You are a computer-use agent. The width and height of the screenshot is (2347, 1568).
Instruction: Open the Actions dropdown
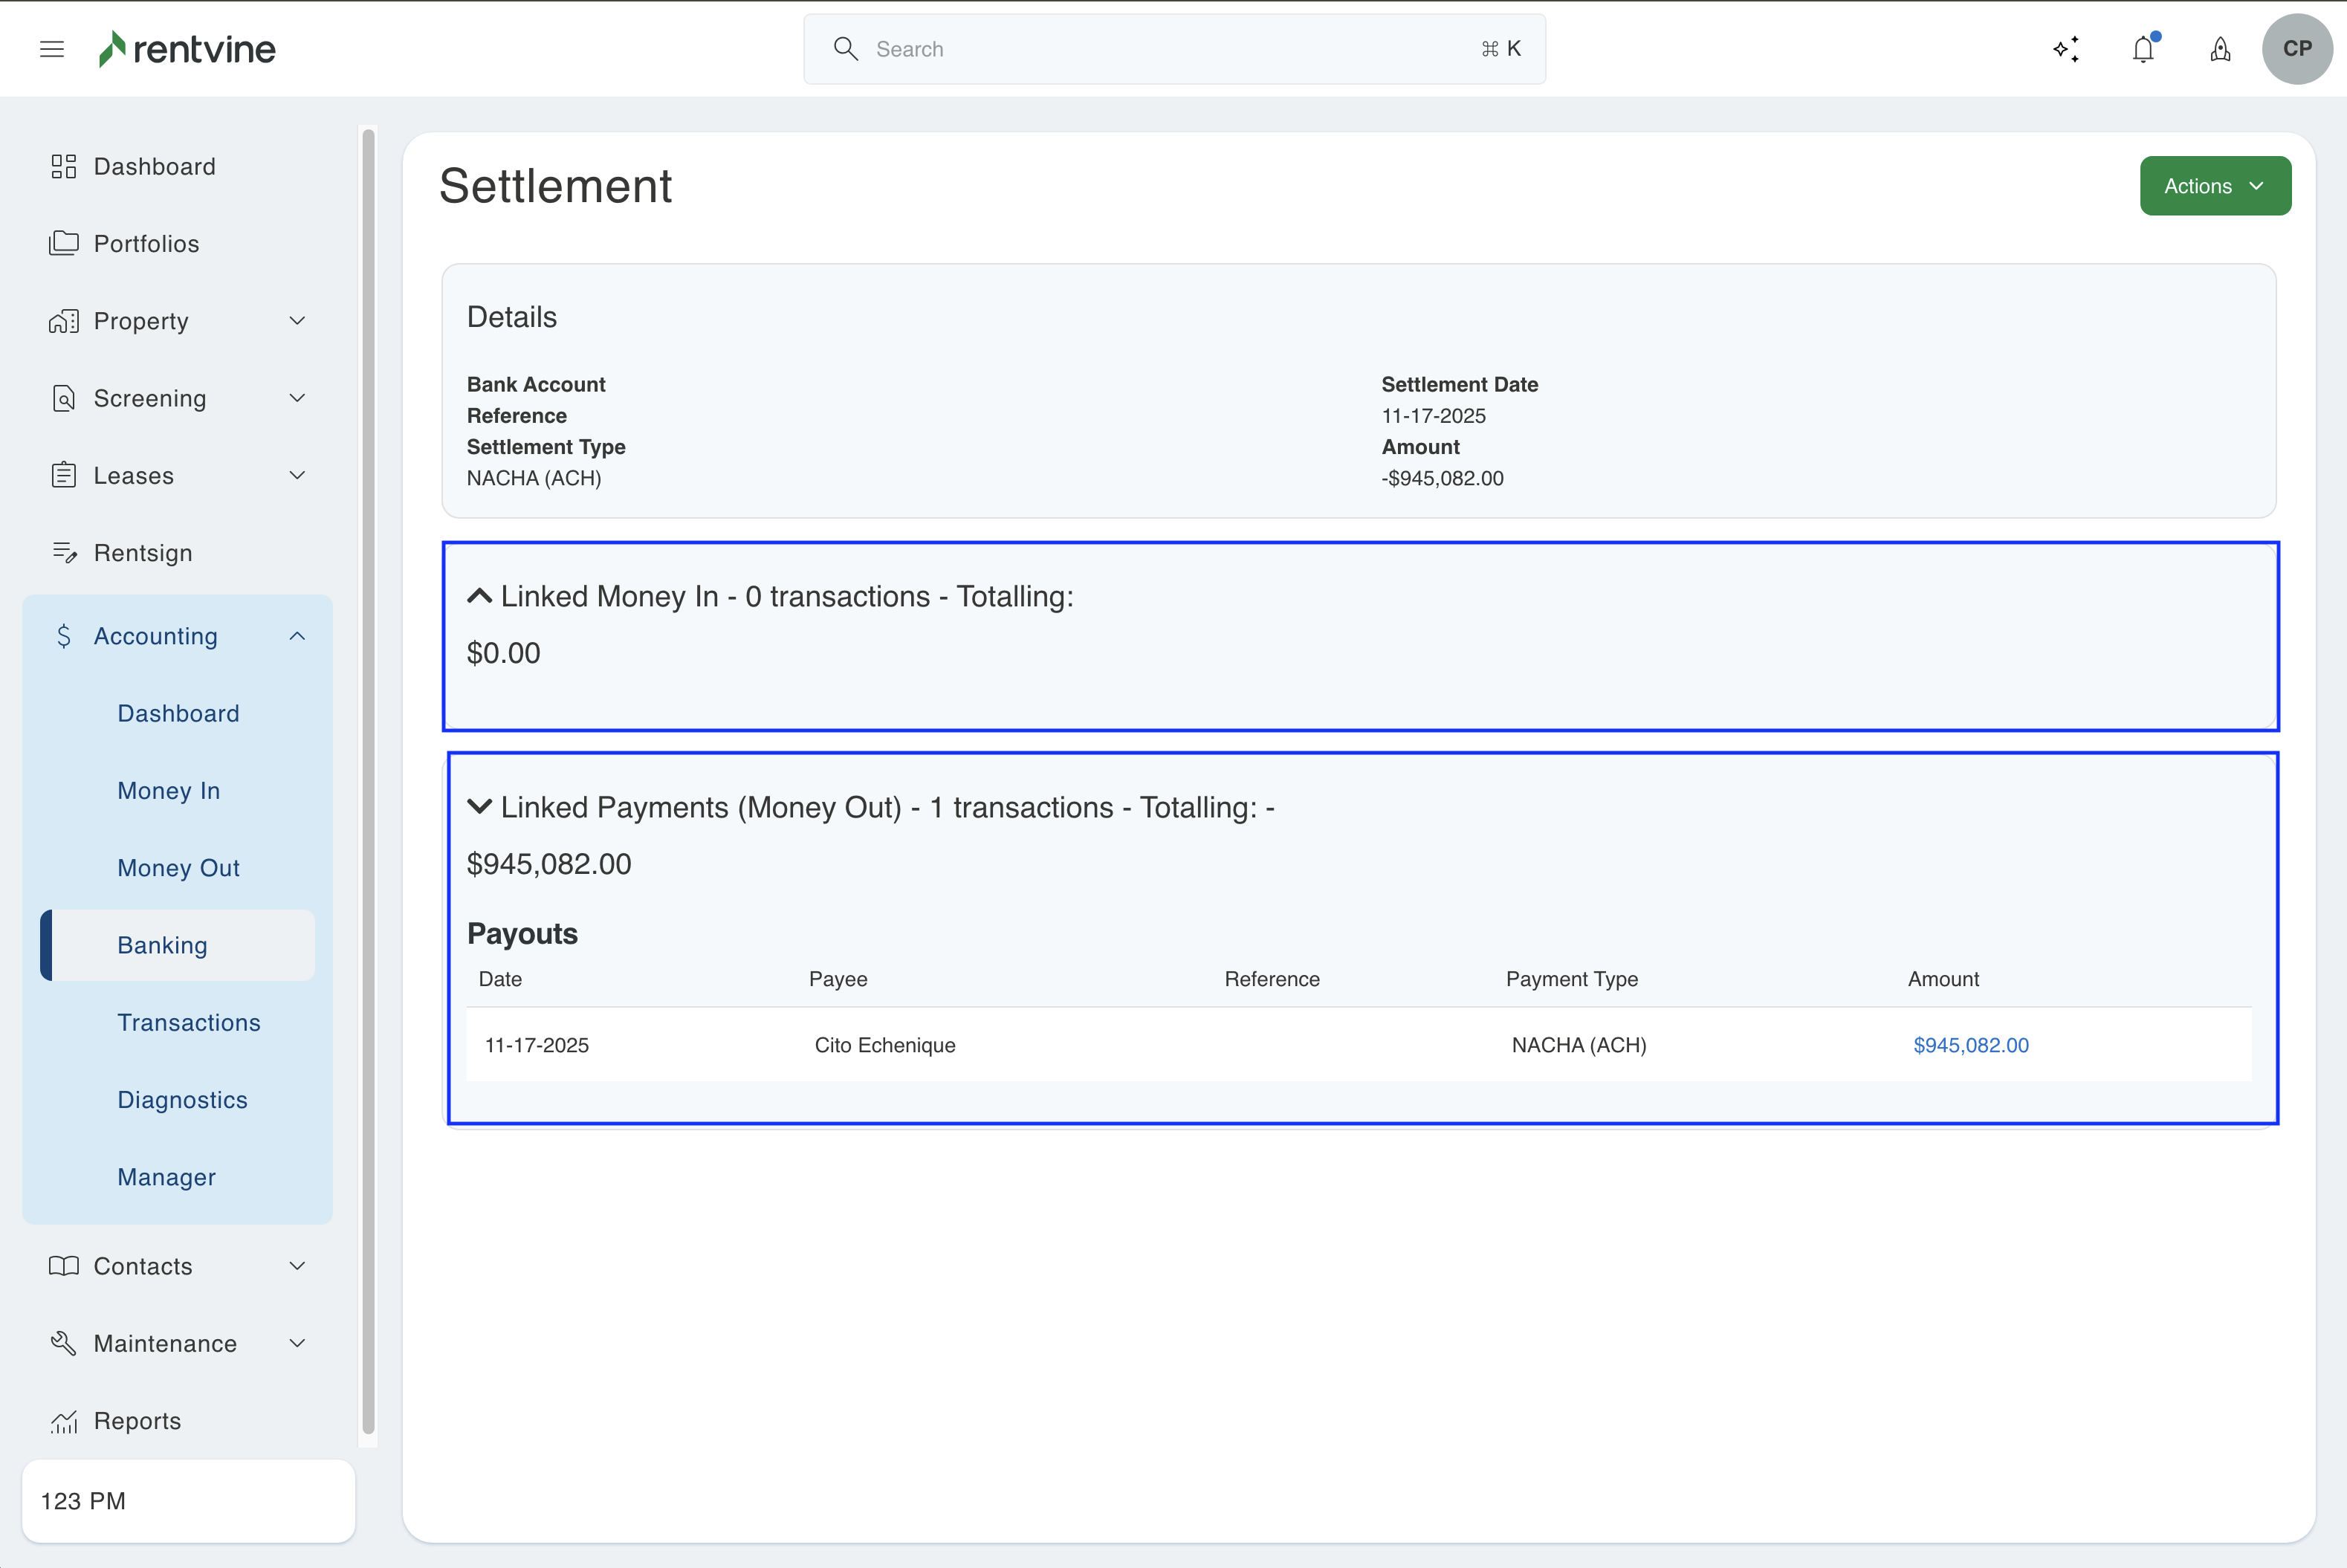pos(2214,186)
